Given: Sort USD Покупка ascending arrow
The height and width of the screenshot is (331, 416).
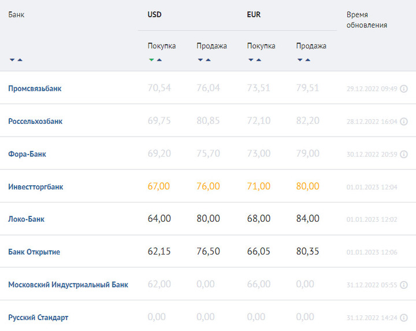Looking at the screenshot, I should [x=159, y=60].
